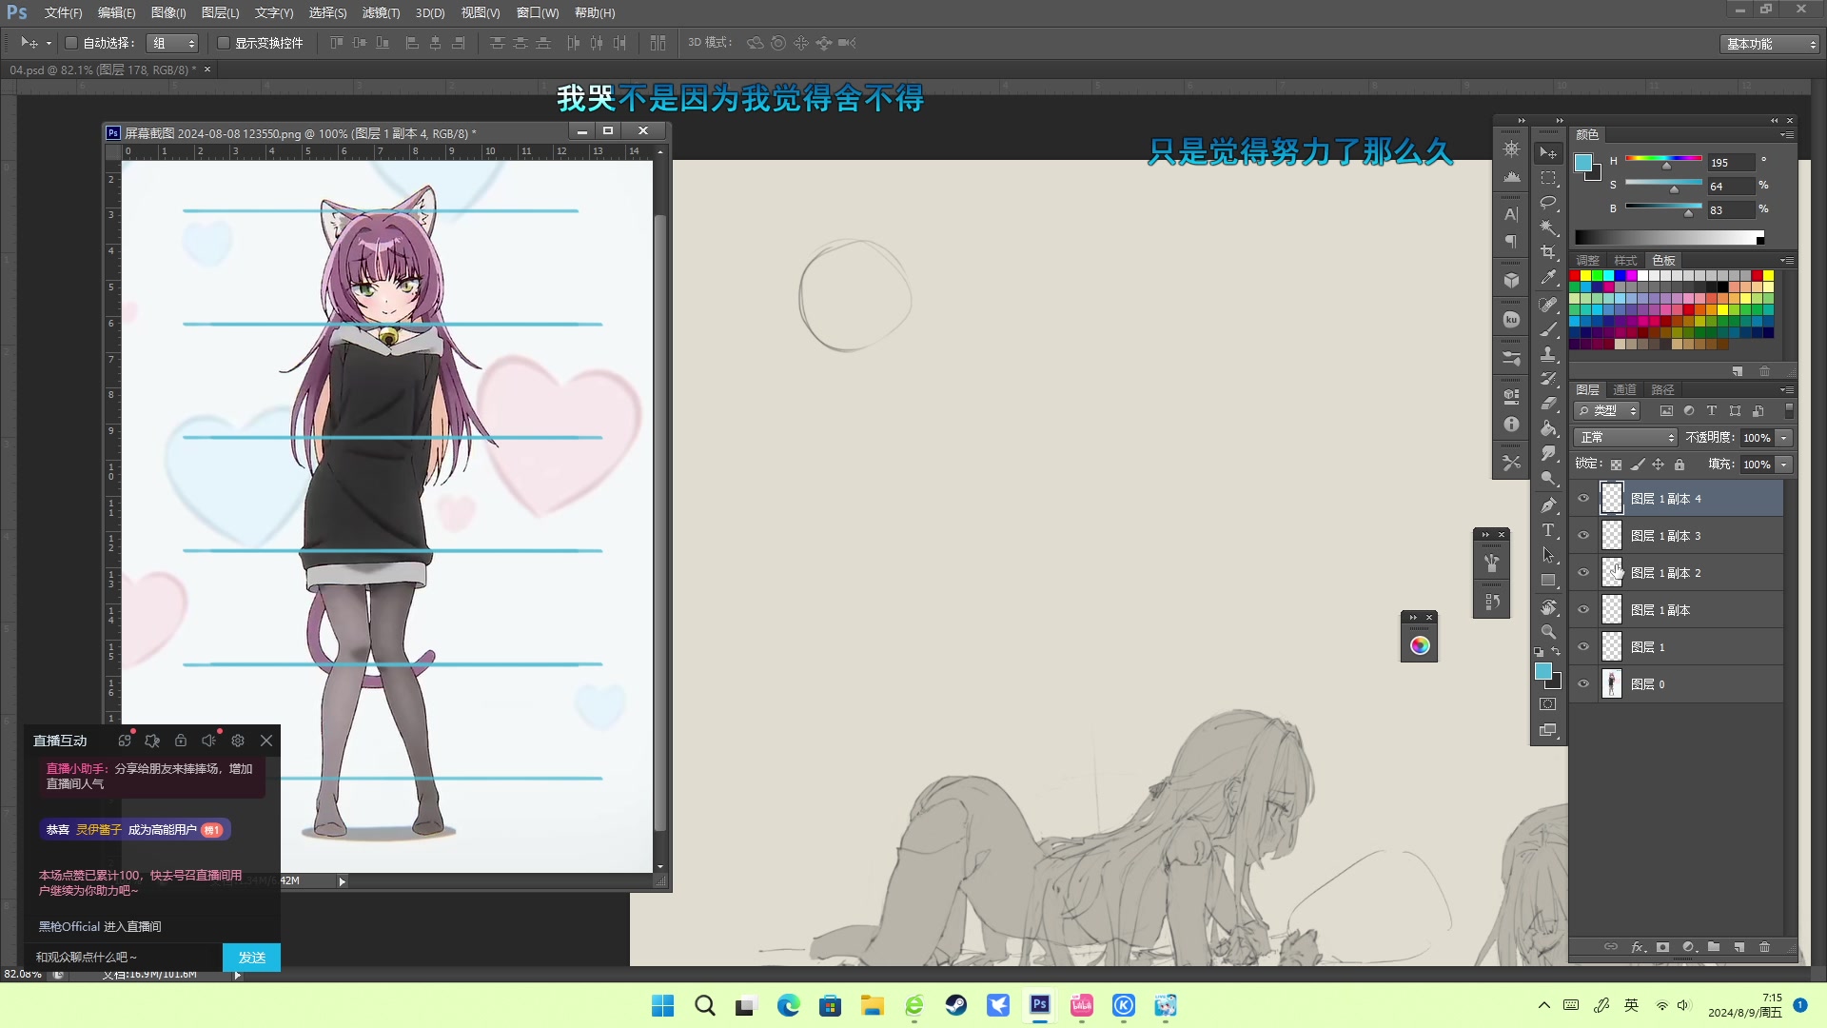This screenshot has width=1827, height=1028.
Task: Delete layer with the trash icon
Action: pyautogui.click(x=1765, y=947)
